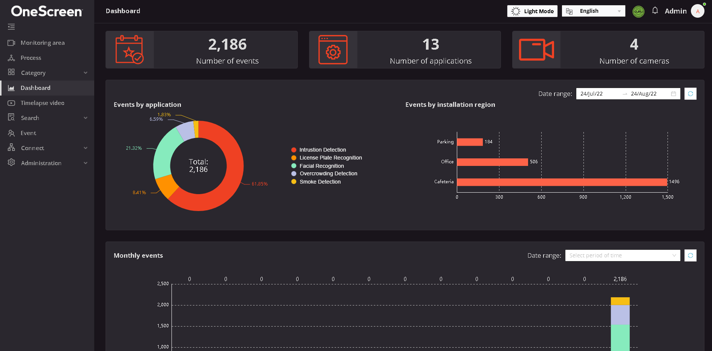Click the Number of cameras card

point(608,50)
